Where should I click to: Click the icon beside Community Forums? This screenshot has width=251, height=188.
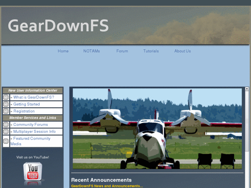click(x=6, y=125)
